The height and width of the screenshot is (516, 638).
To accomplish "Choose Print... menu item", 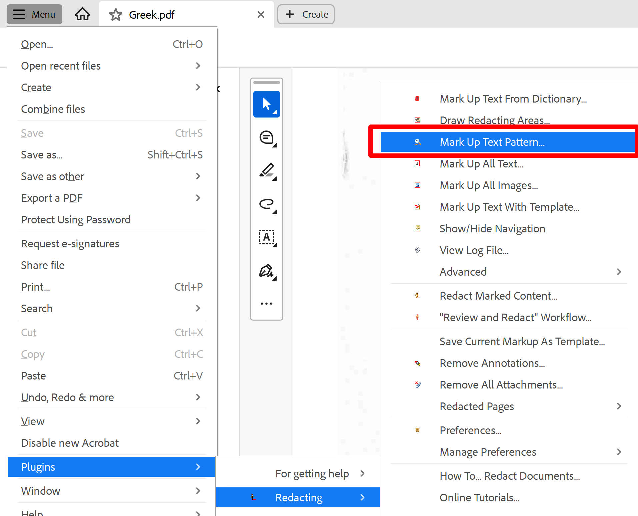I will tap(112, 287).
